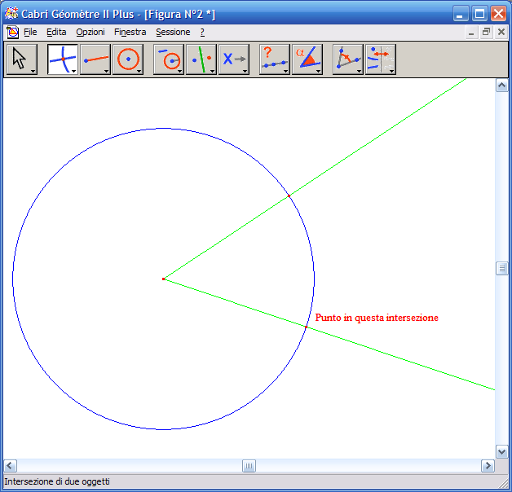Open the Finestra menu
Screen dimensions: 512x492
pyautogui.click(x=130, y=32)
